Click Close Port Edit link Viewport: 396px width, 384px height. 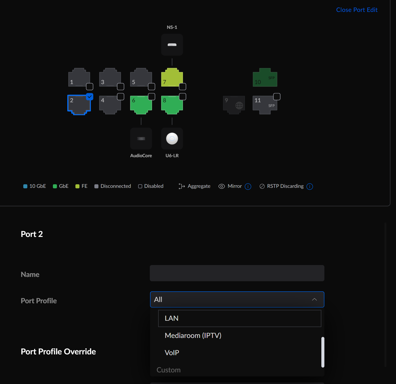coord(357,10)
